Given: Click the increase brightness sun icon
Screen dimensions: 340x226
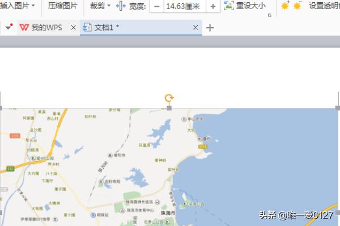Looking at the screenshot, I should coord(284,6).
